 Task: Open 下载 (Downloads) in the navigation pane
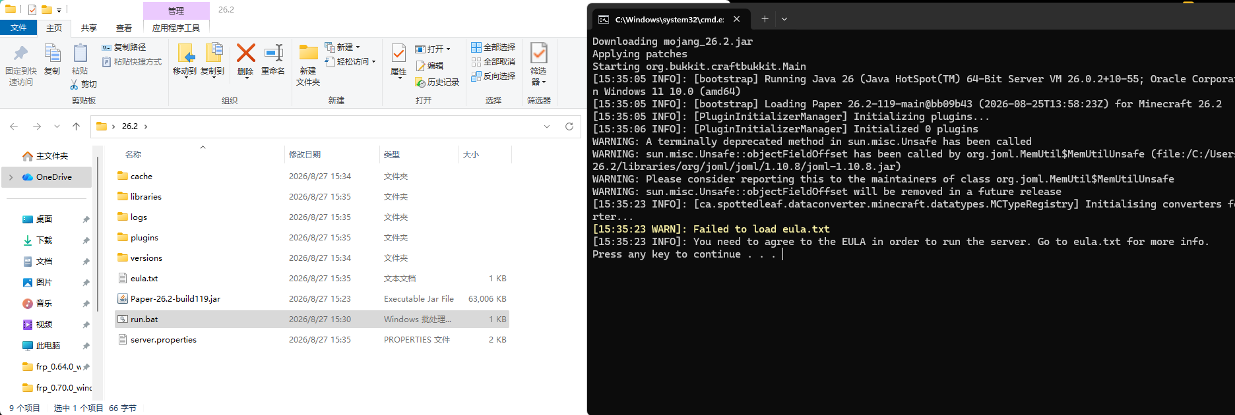[44, 240]
